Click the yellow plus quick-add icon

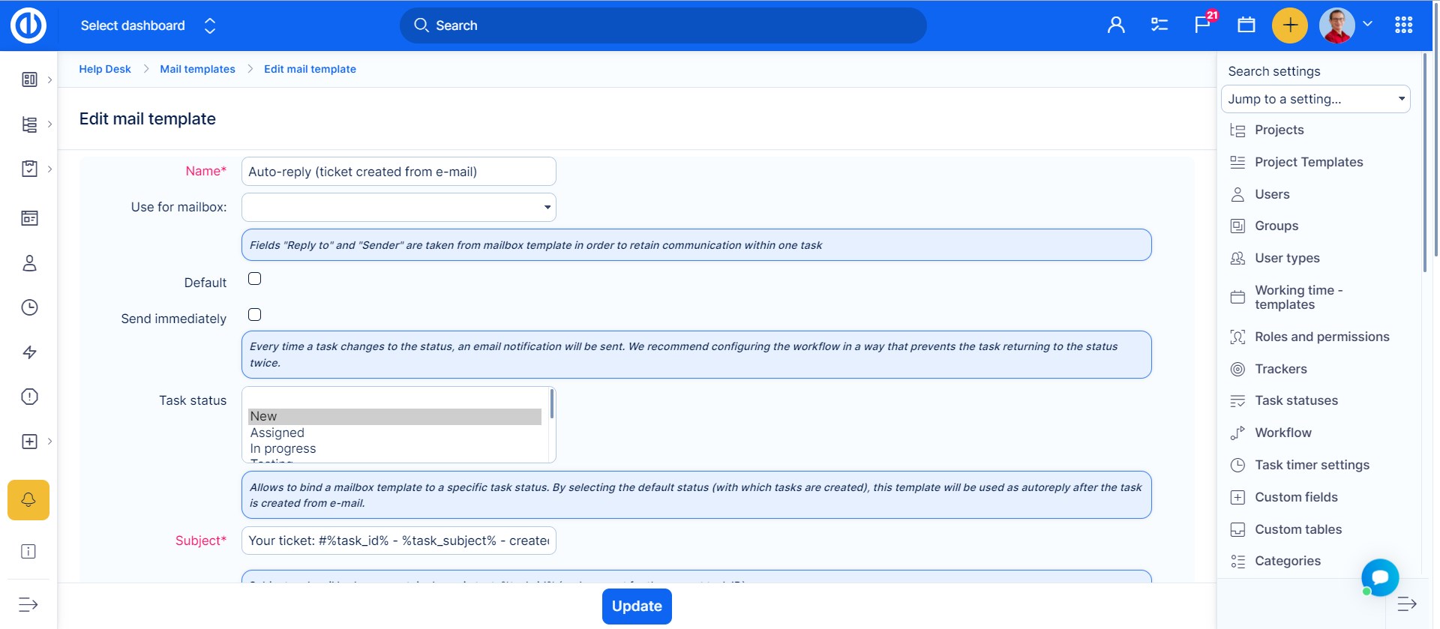1289,25
